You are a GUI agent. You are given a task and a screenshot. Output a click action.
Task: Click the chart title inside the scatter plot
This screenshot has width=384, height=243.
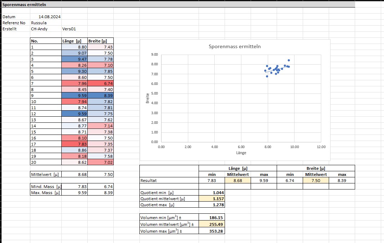(235, 46)
